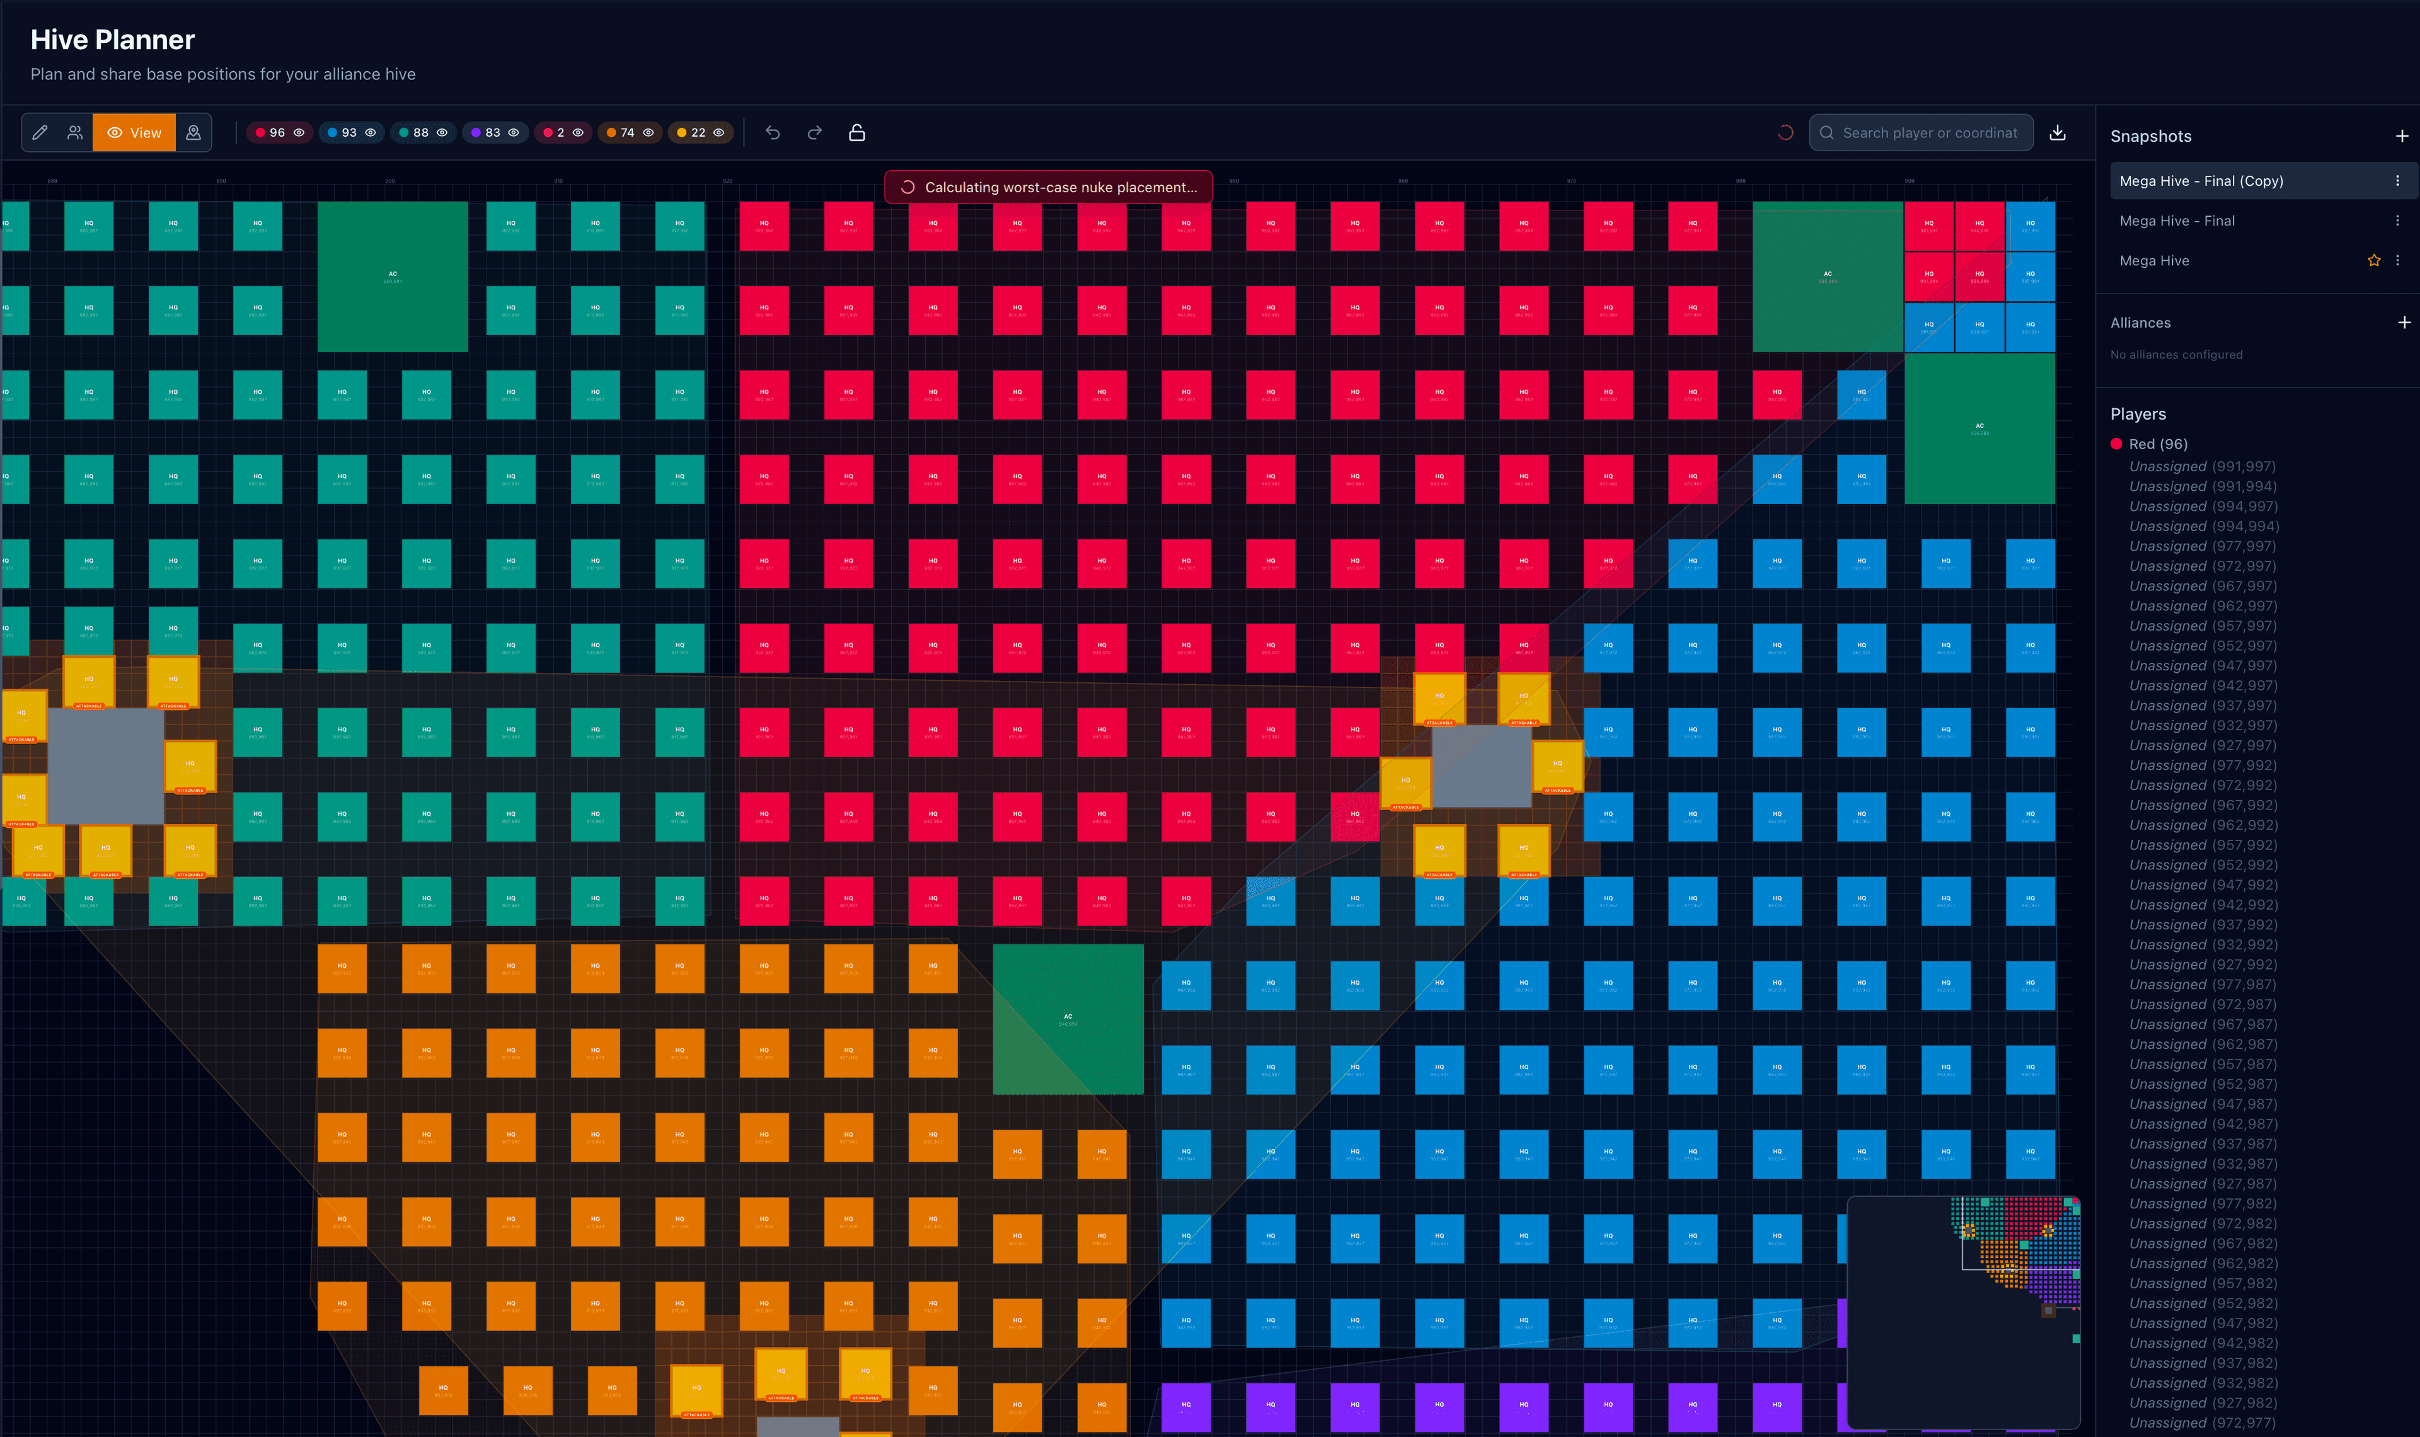Download the hive plan
The image size is (2420, 1437).
[x=2058, y=133]
